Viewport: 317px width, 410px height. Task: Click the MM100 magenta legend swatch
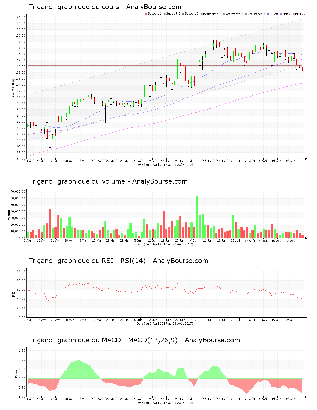[x=293, y=14]
